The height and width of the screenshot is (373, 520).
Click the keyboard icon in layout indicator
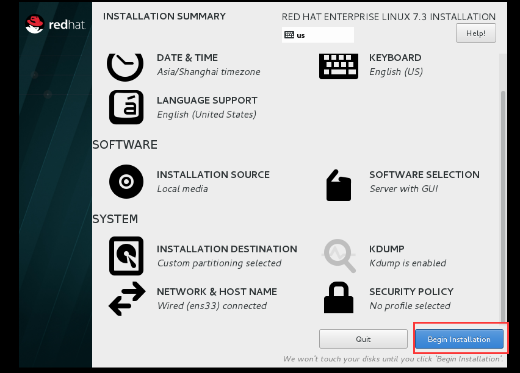pyautogui.click(x=289, y=35)
